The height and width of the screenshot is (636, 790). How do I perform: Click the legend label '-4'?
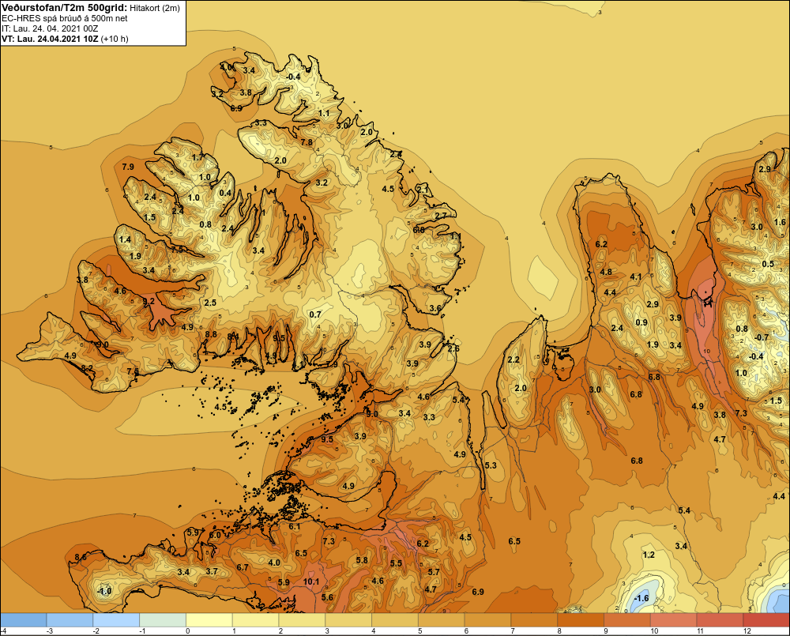point(3,631)
